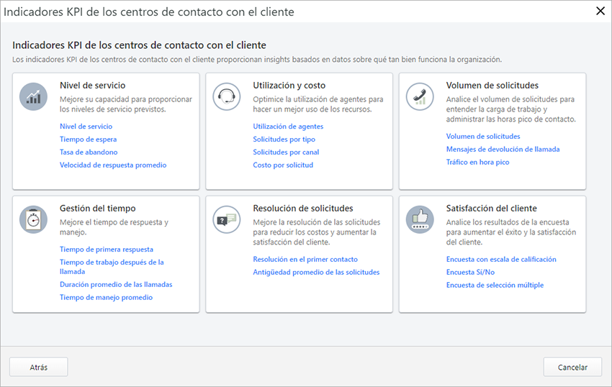Choose Resolución en el primer contacto
The width and height of the screenshot is (612, 387).
point(305,260)
